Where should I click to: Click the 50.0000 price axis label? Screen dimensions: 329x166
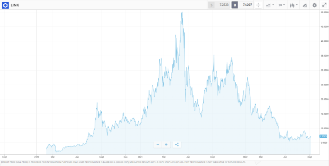point(324,12)
